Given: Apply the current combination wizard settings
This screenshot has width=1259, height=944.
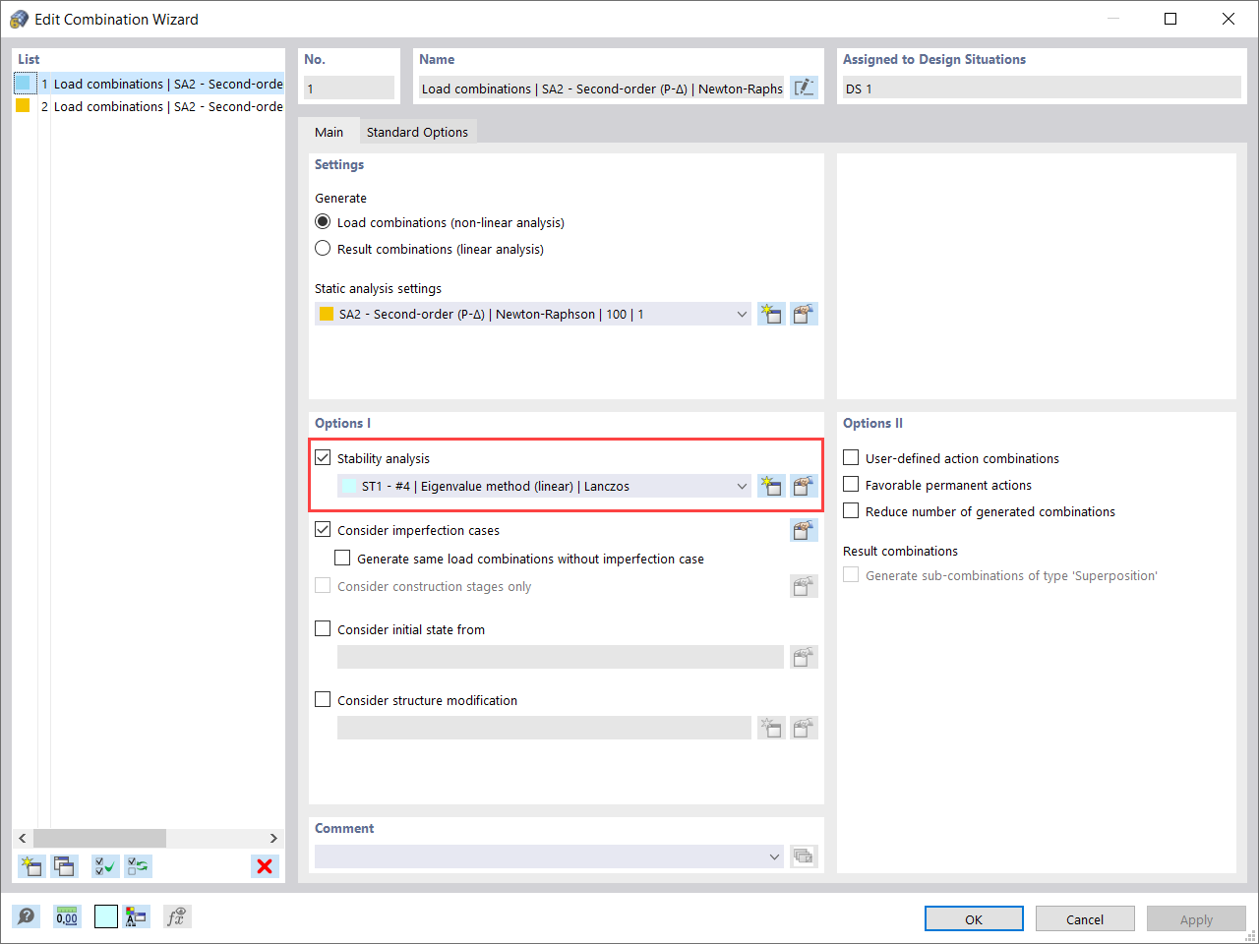Looking at the screenshot, I should coord(1196,918).
